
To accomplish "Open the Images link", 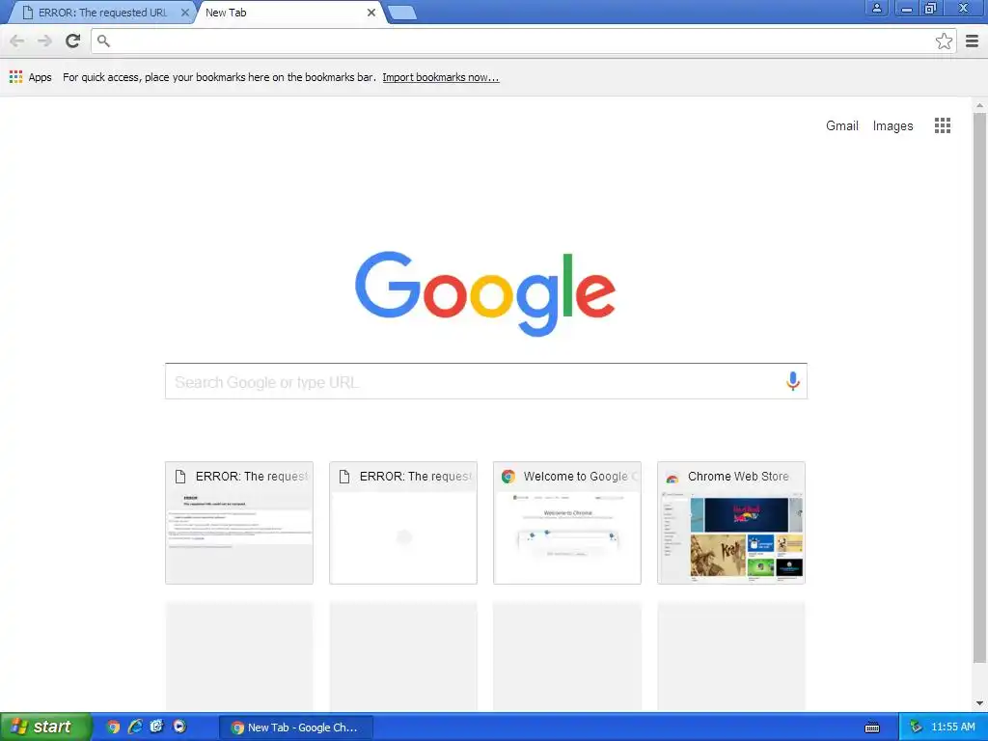I will pyautogui.click(x=892, y=126).
